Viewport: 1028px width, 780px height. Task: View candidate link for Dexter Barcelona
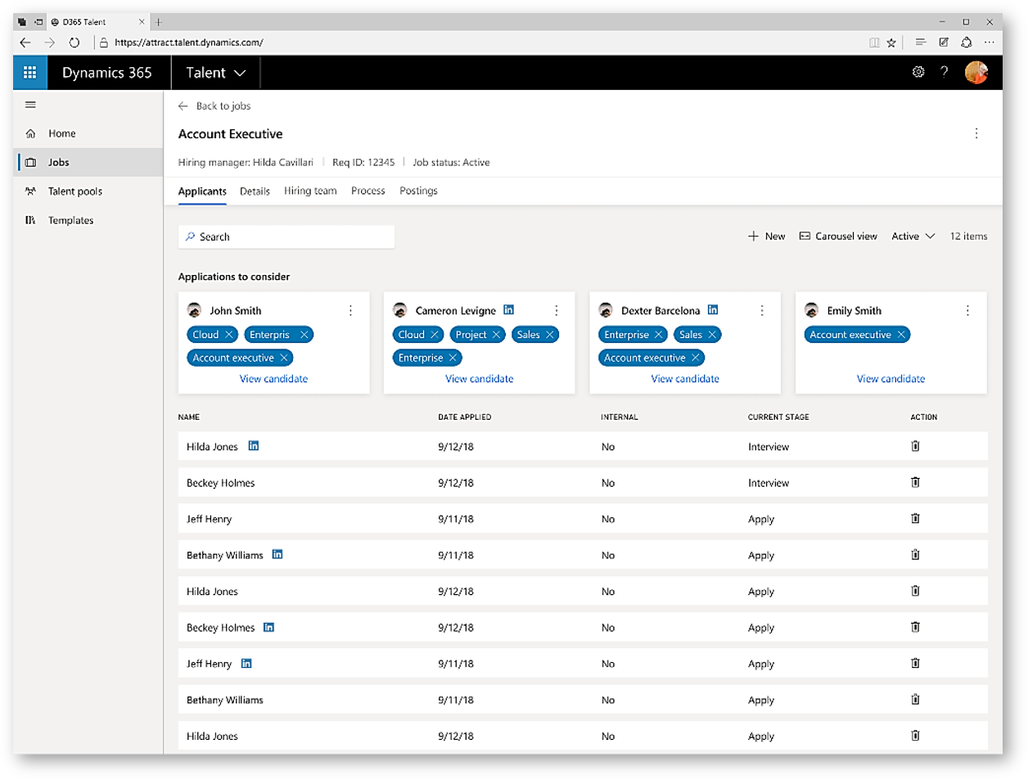pos(685,379)
